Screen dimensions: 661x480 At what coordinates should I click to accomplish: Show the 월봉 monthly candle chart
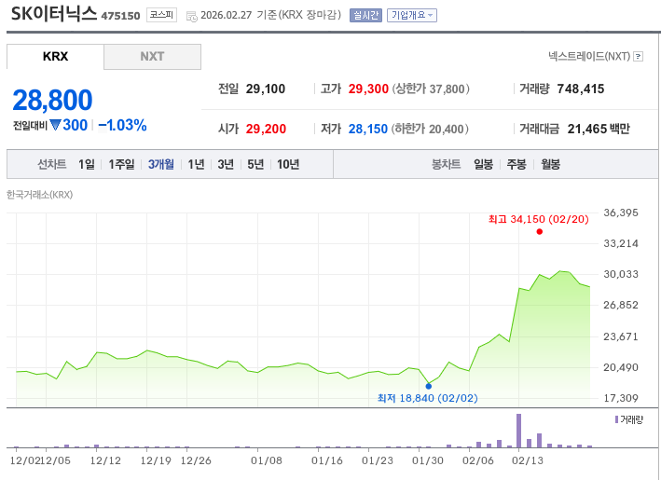(x=551, y=164)
